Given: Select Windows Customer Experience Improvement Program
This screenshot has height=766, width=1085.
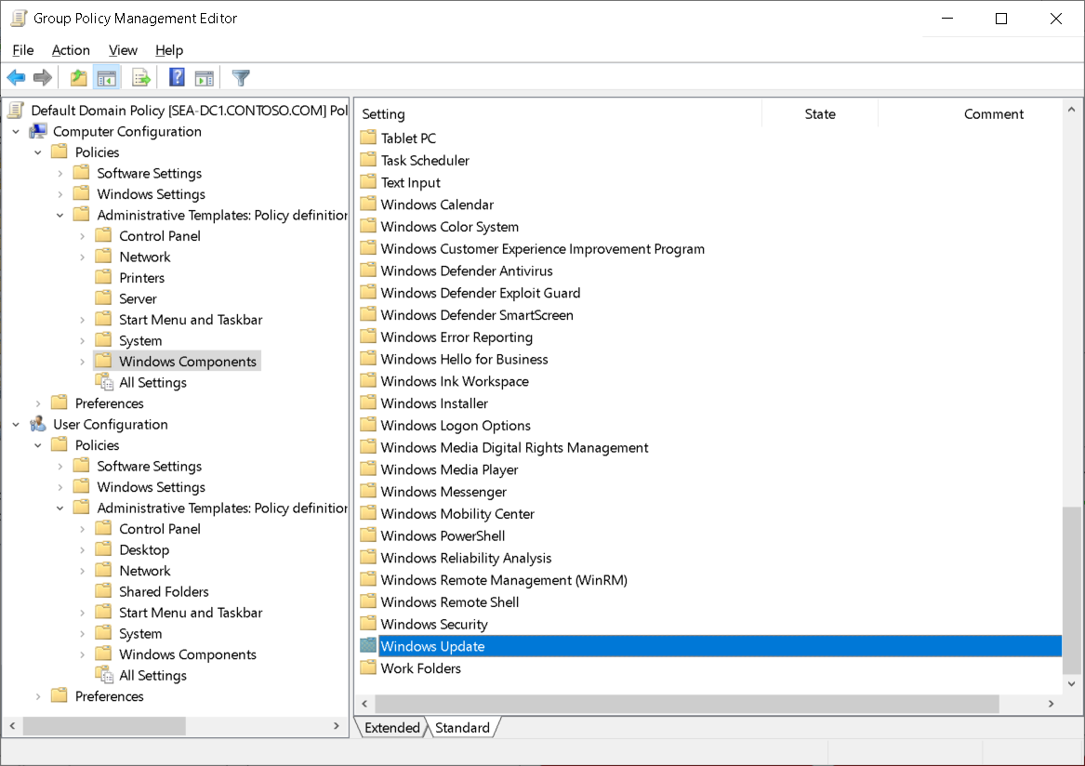Looking at the screenshot, I should coord(543,248).
